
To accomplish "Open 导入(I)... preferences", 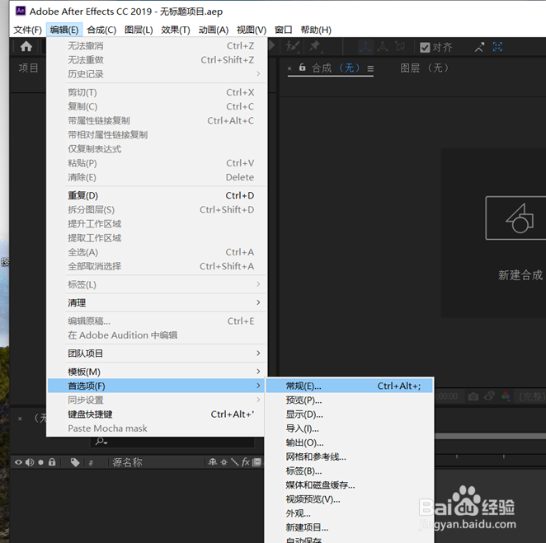I will click(x=349, y=428).
